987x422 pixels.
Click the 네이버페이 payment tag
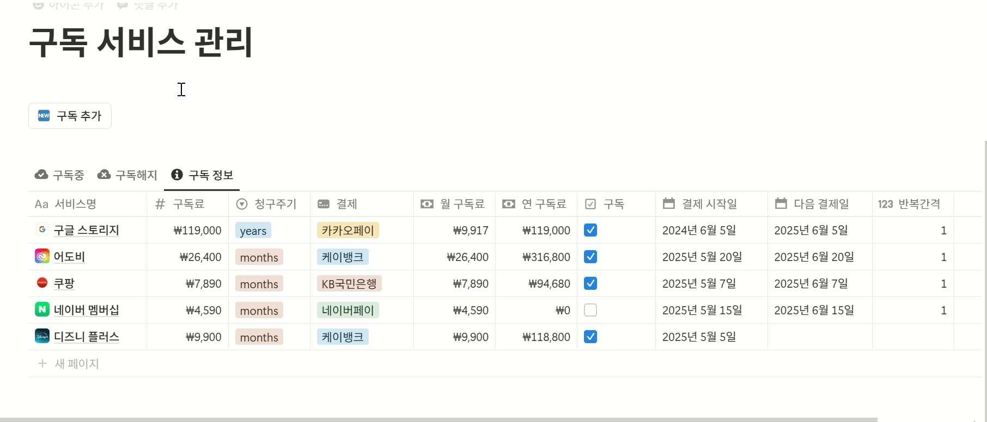[348, 311]
